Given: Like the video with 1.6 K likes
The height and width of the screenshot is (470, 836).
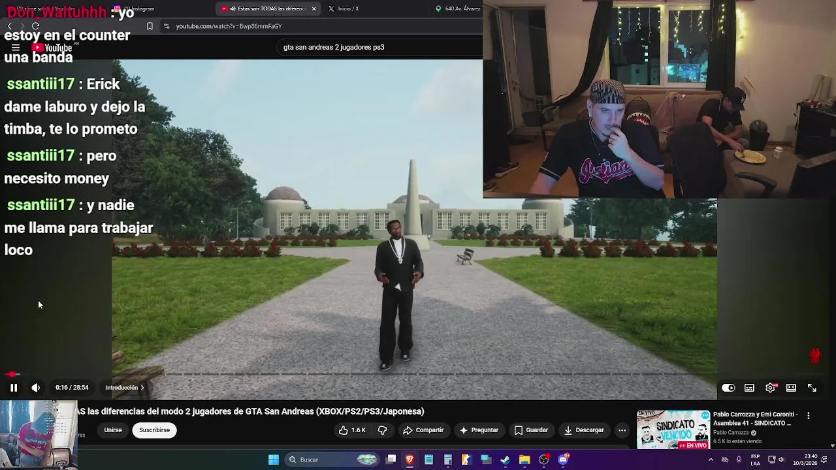Looking at the screenshot, I should 352,430.
